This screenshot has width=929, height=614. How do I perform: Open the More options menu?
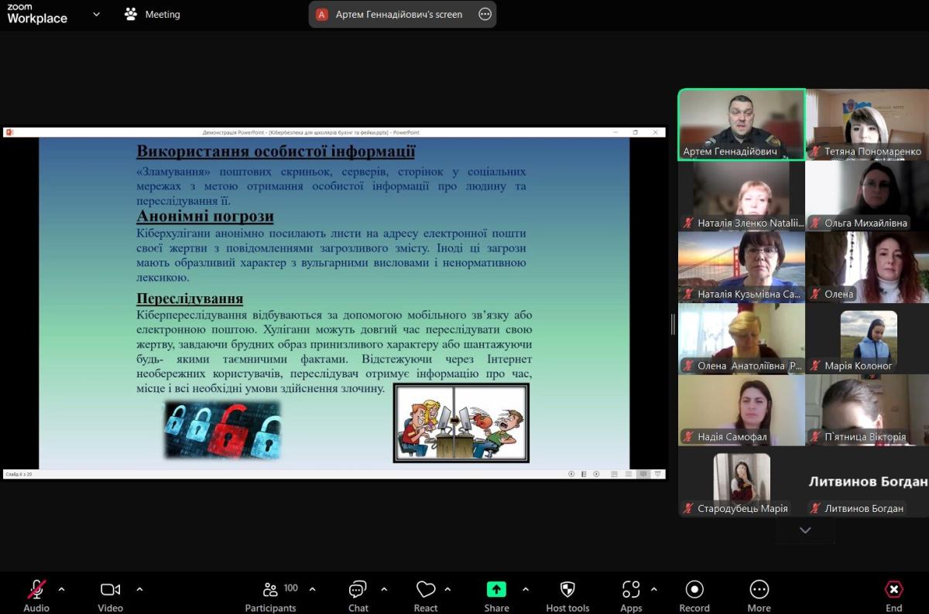click(759, 594)
